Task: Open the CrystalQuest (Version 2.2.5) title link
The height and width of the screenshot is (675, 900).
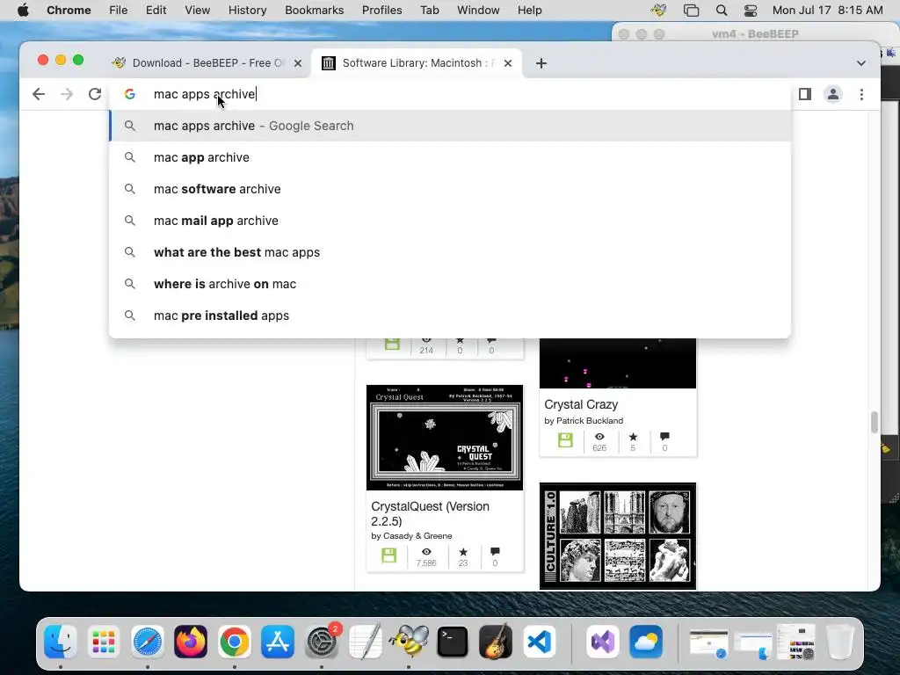Action: [x=430, y=513]
